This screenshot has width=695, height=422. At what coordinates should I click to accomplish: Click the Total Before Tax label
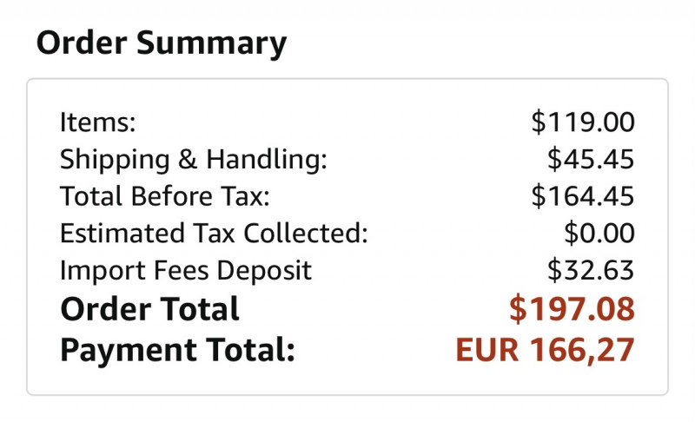coord(164,196)
